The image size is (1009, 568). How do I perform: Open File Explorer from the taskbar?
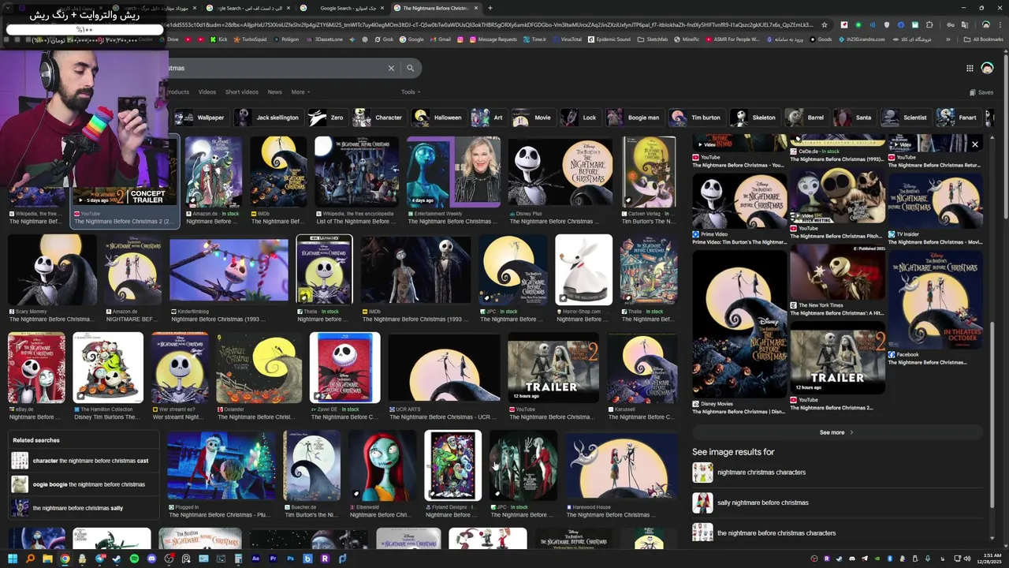(47, 559)
